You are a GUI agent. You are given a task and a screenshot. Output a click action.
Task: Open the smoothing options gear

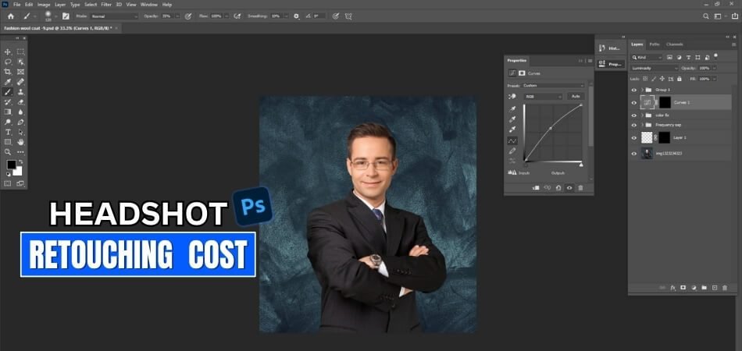pyautogui.click(x=297, y=16)
